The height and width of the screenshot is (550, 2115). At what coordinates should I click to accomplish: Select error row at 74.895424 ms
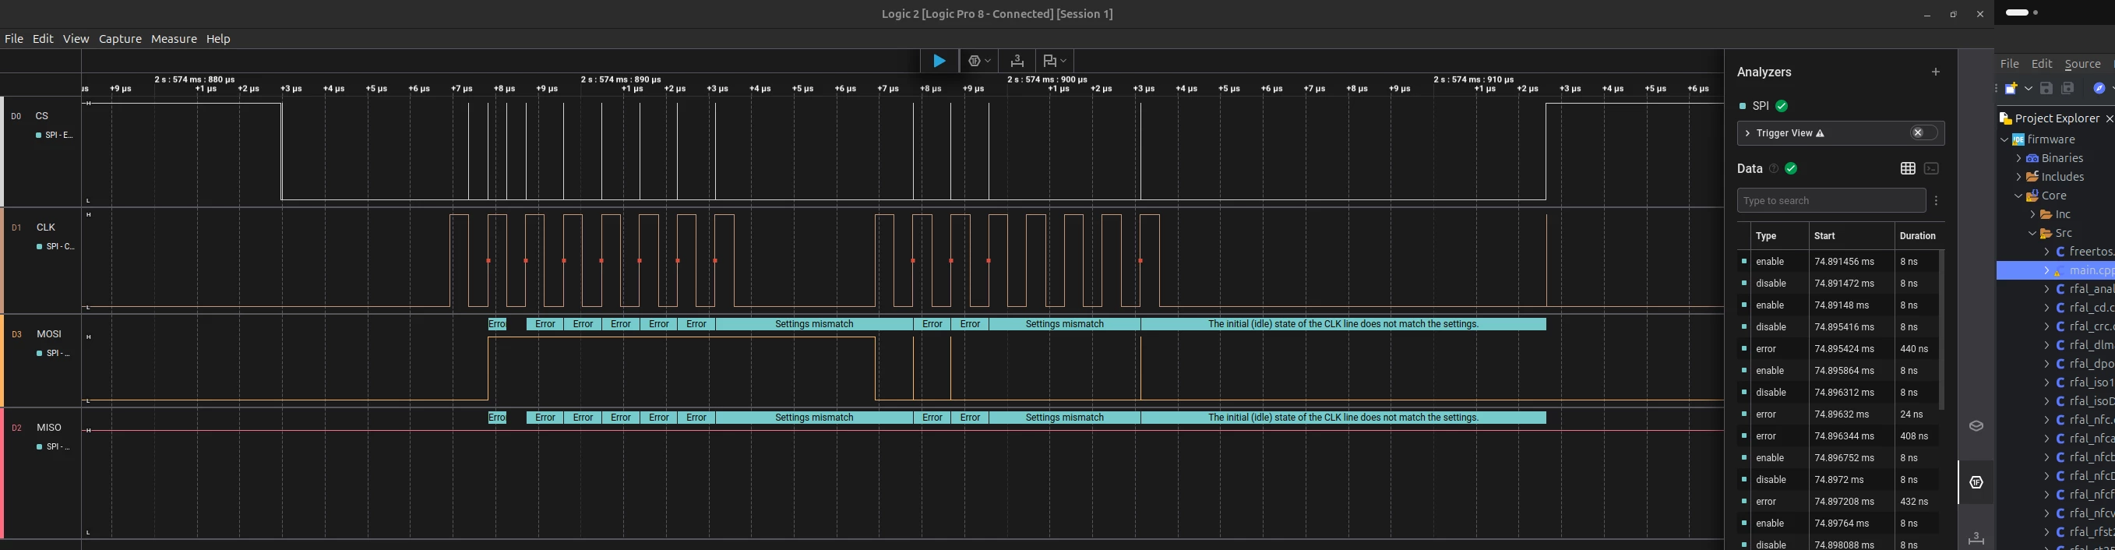(1839, 349)
